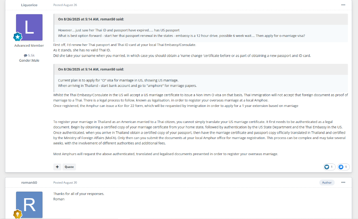This screenshot has width=358, height=219.
Task: Click roman50's blue R avatar
Action: pos(29,205)
